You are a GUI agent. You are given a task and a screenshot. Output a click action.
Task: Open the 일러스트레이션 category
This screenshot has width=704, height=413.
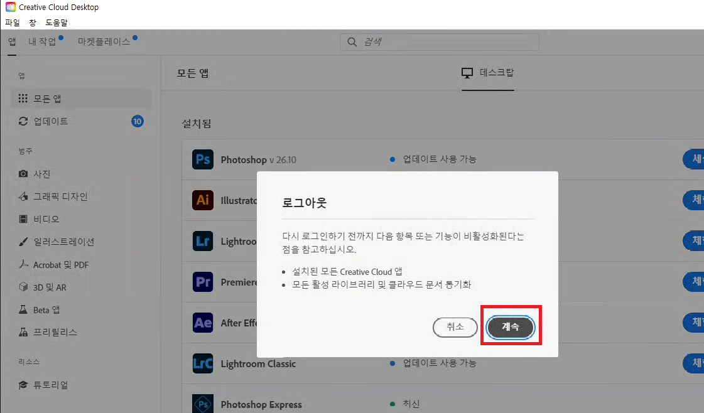pos(64,242)
